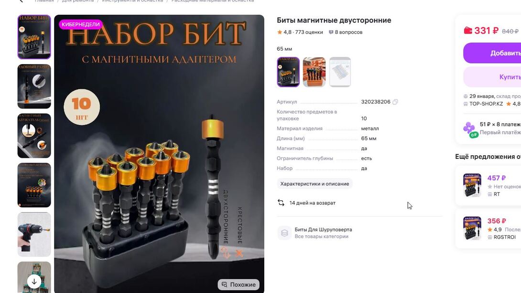Screen dimensions: 521x293
Task: Open the Биты Для Шуруповерта category link
Action: coord(323,229)
